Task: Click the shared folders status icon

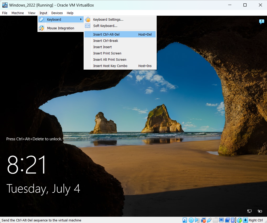Action: pos(215,220)
